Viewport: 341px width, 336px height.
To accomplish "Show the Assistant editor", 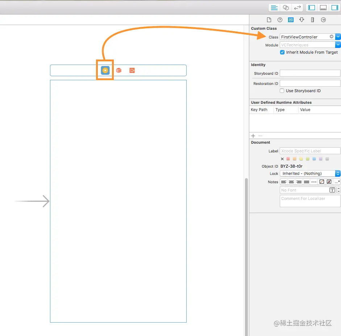I will [x=286, y=8].
